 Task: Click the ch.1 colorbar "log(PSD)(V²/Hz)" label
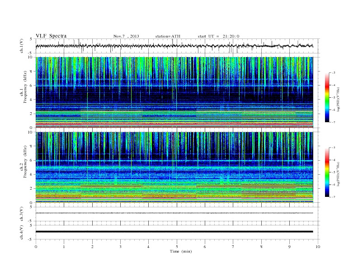pos(338,99)
